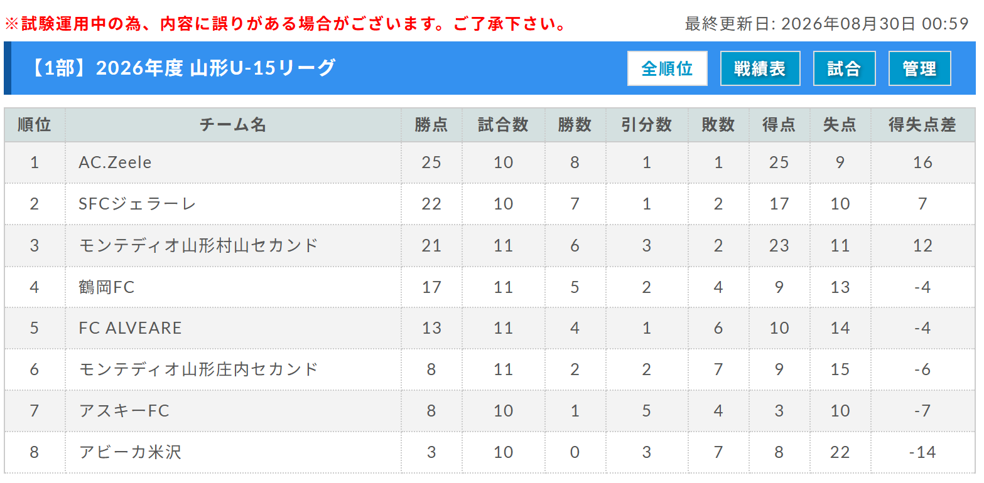Image resolution: width=984 pixels, height=483 pixels.
Task: Select the AC.Zeele team row
Action: coord(490,162)
